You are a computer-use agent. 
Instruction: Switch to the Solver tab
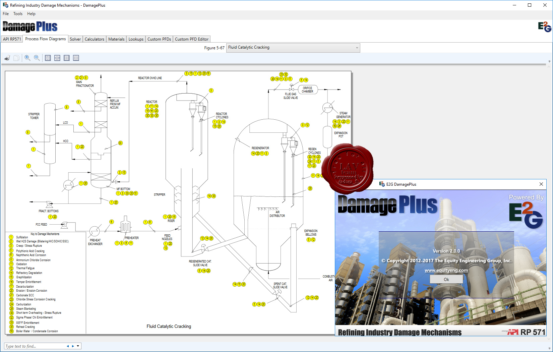pyautogui.click(x=75, y=39)
